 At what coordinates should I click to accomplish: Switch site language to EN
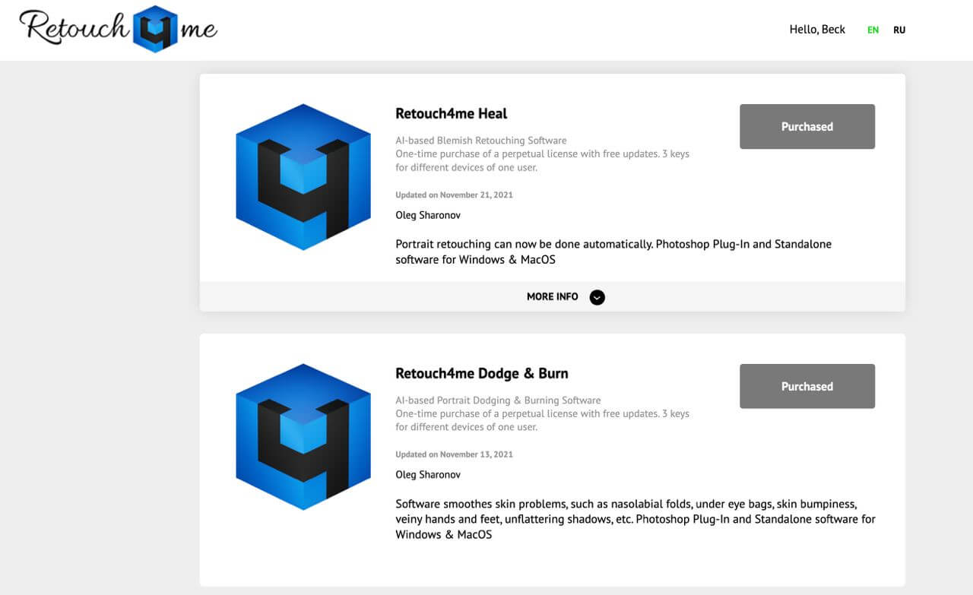click(873, 30)
